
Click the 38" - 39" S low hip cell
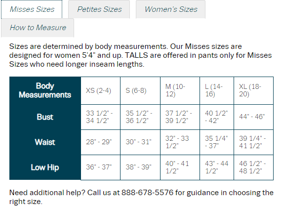click(140, 167)
